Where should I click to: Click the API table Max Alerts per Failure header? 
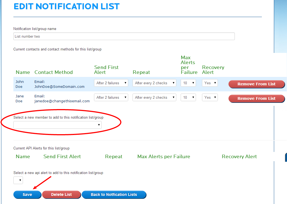pos(164,157)
